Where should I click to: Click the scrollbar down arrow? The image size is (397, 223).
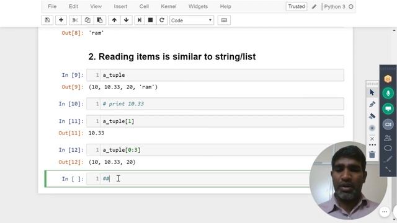pos(394,219)
